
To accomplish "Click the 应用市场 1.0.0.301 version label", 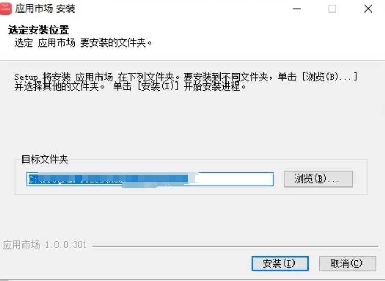I will point(44,245).
